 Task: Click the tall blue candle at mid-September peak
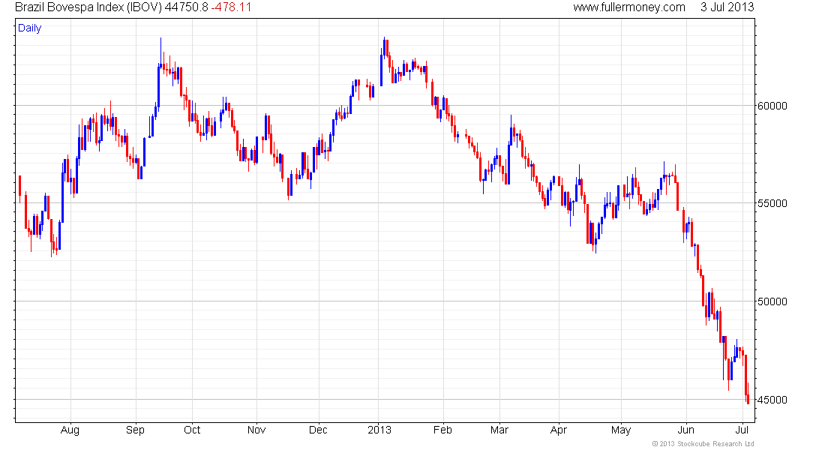click(158, 86)
